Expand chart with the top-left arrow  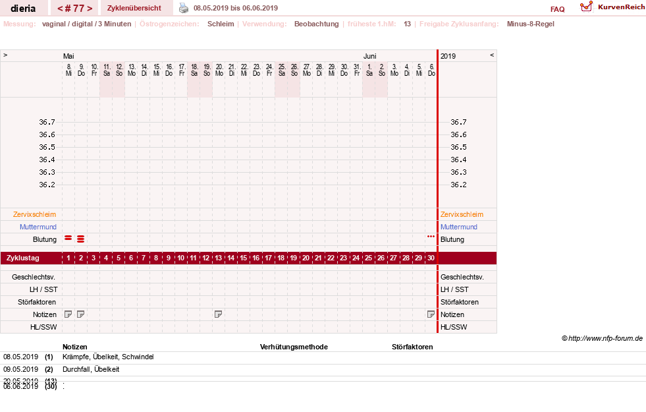pyautogui.click(x=5, y=55)
